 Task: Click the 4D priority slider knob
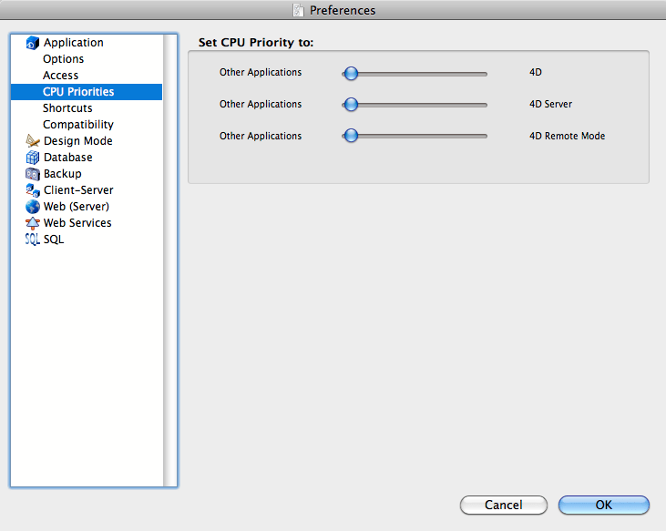(351, 73)
